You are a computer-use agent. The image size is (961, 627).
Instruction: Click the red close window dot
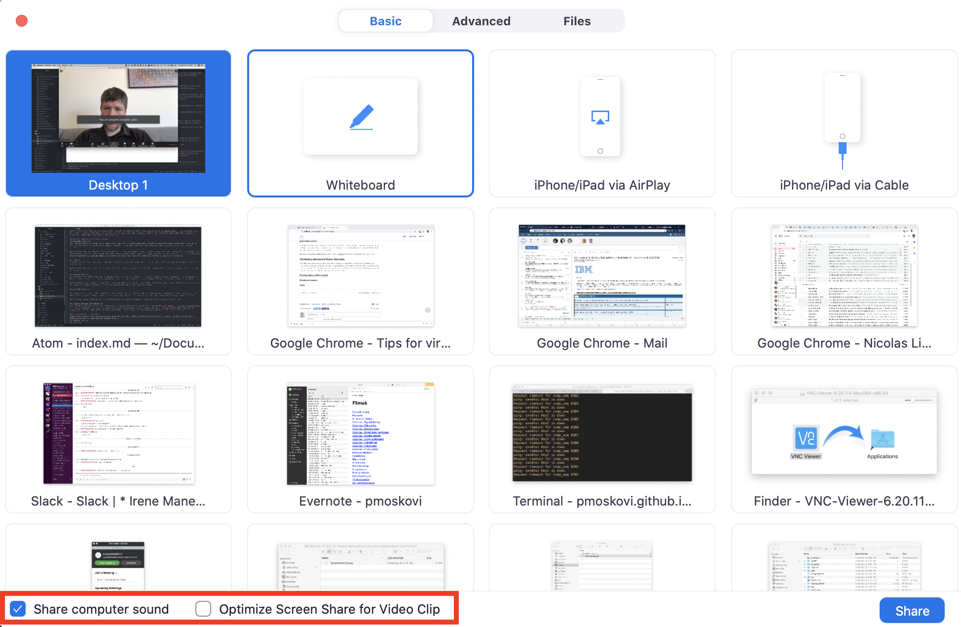tap(22, 21)
